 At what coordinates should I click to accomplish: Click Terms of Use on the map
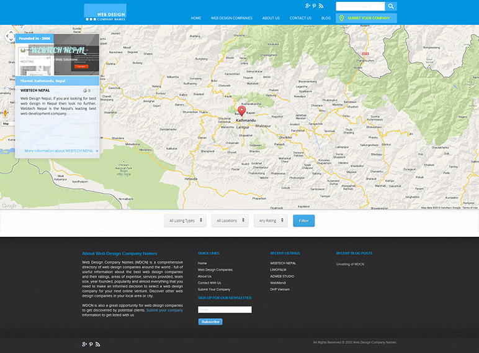470,208
